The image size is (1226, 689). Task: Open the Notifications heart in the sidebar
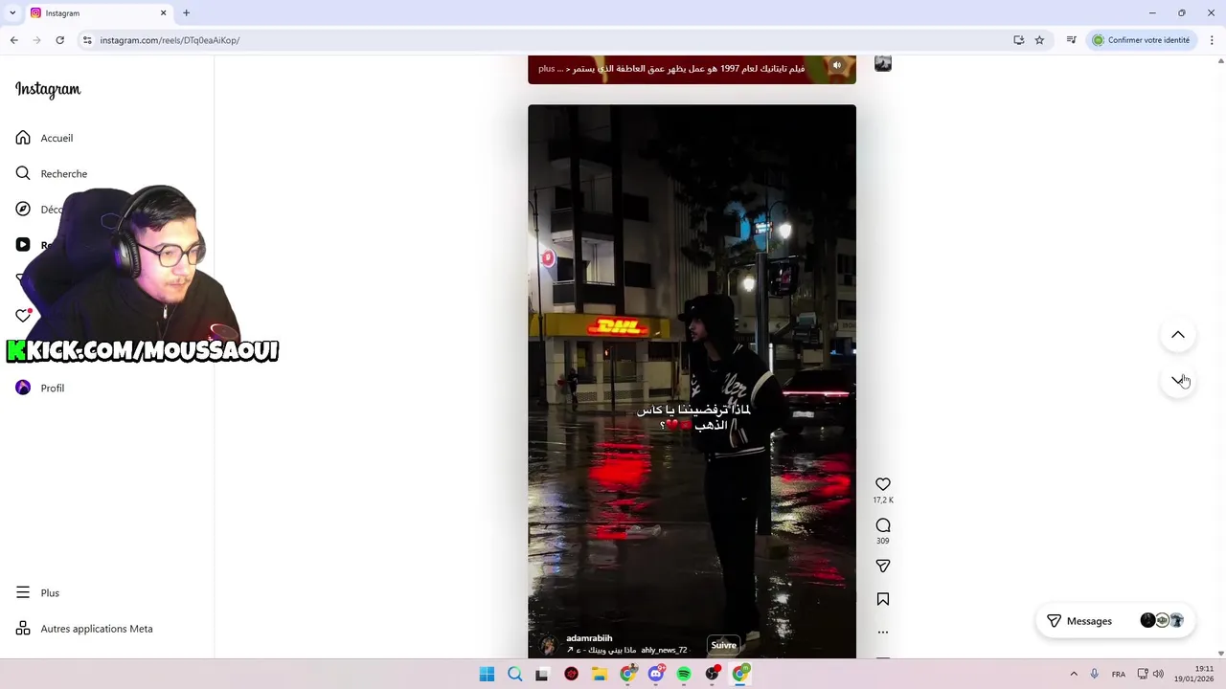[x=23, y=316]
